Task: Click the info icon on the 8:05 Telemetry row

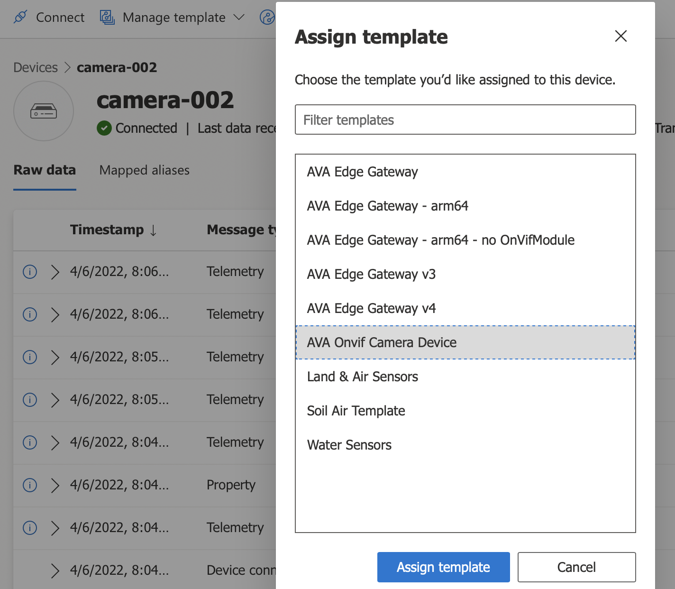Action: pos(29,357)
